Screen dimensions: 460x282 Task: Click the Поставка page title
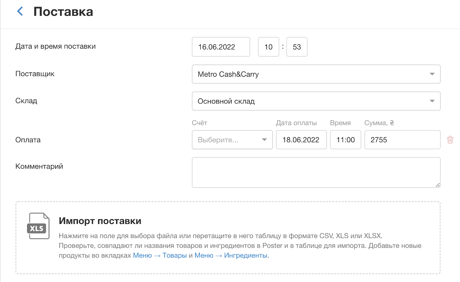tap(63, 11)
